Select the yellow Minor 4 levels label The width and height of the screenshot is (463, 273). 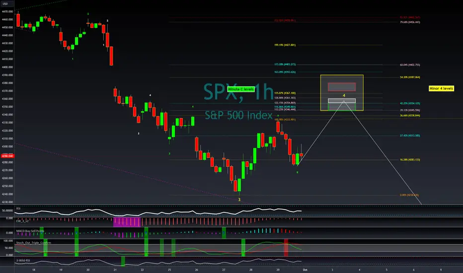441,88
